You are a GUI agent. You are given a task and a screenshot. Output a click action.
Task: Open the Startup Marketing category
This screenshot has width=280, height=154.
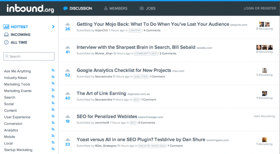click(18, 150)
